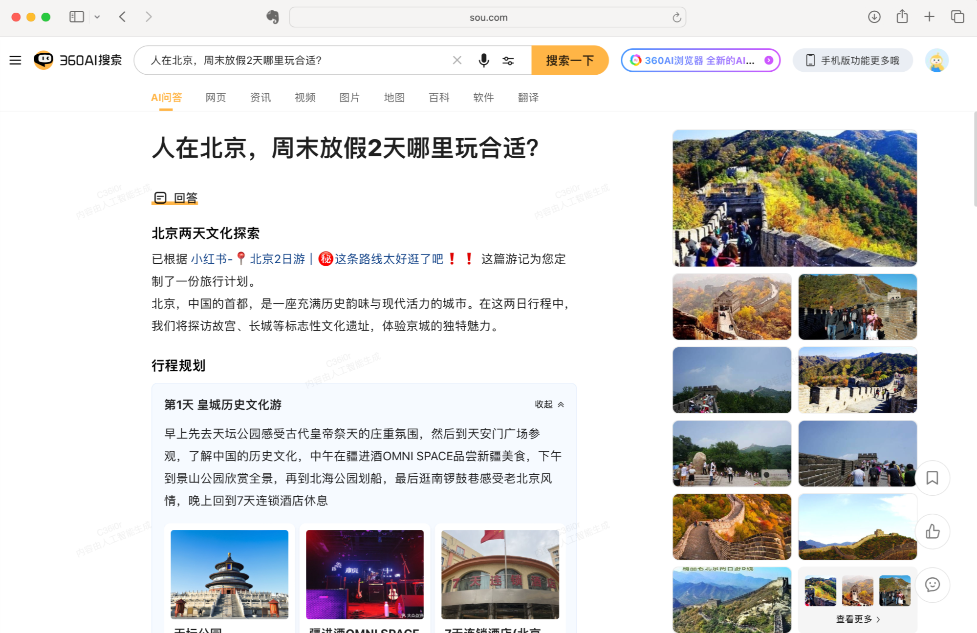Screen dimensions: 977x633
Task: Click the Evernote elephant extension icon
Action: tap(273, 17)
